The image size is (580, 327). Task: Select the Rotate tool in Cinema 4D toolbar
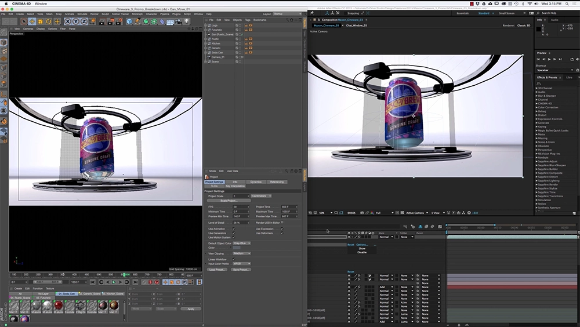point(49,21)
